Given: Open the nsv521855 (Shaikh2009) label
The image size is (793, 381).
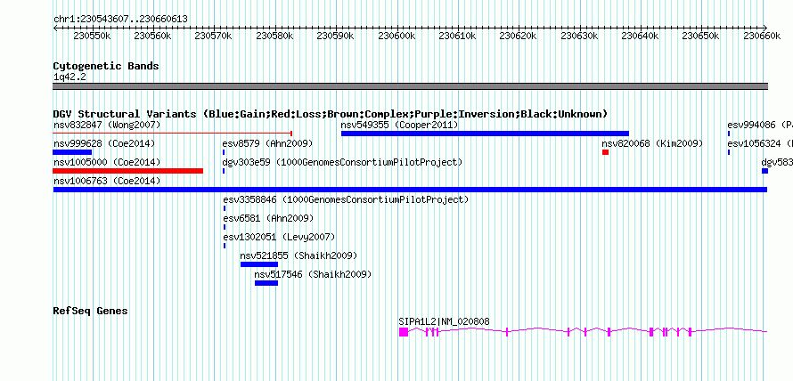Looking at the screenshot, I should [298, 255].
